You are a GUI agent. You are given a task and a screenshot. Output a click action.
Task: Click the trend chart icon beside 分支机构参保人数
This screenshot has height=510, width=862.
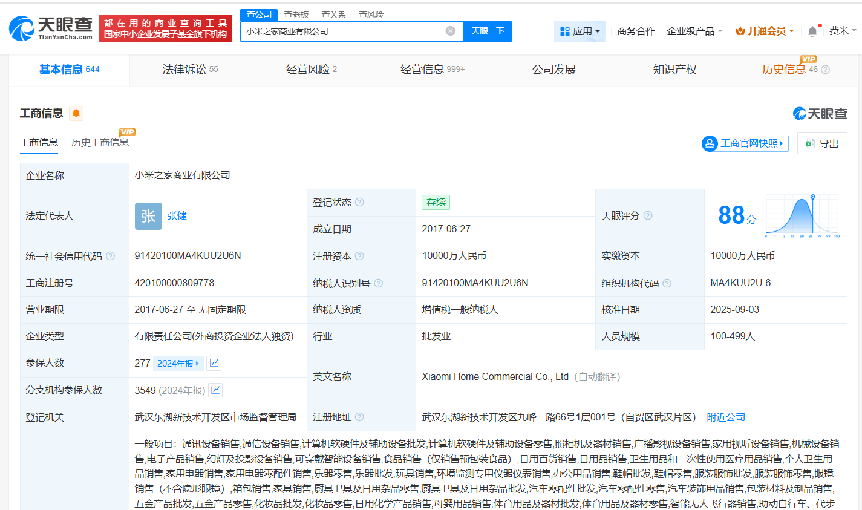(215, 390)
